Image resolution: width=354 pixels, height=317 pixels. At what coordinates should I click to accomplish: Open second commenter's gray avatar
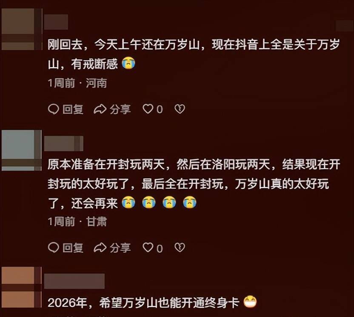tap(22, 150)
